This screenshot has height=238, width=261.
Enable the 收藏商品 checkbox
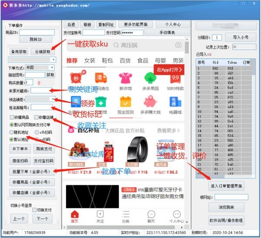coord(12,117)
